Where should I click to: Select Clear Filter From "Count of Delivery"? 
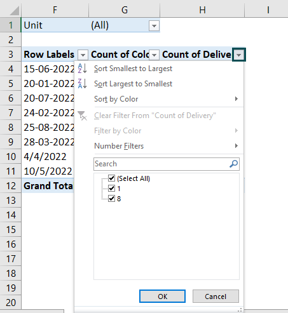[159, 116]
